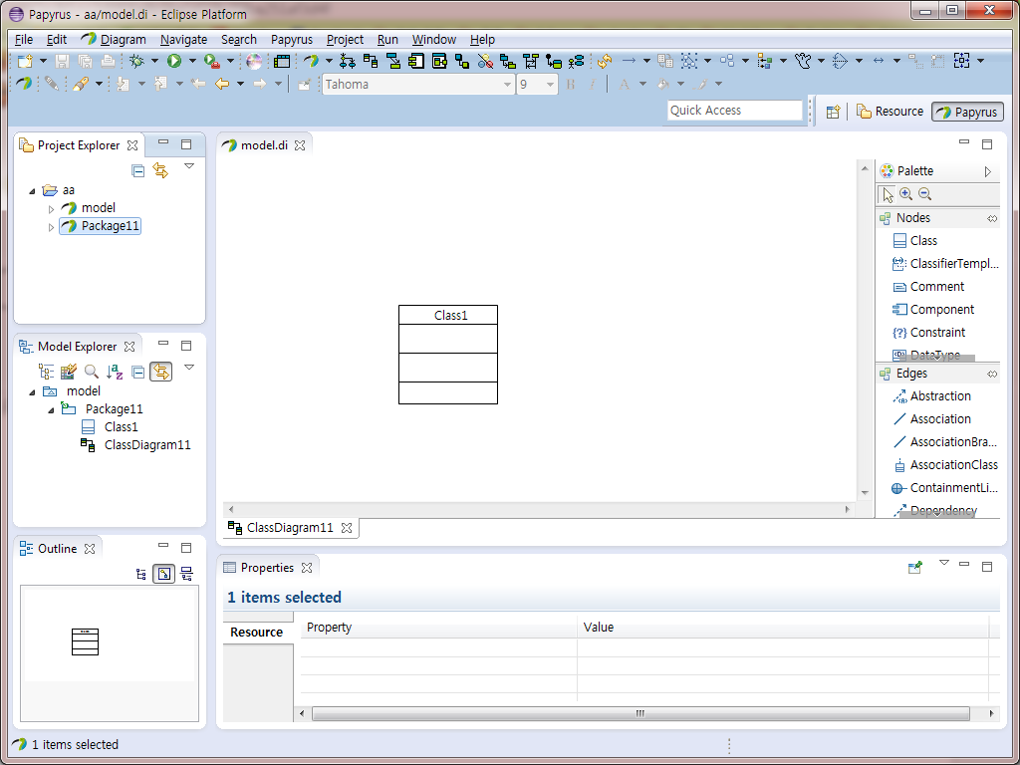The height and width of the screenshot is (765, 1020).
Task: Close the model.di editor tab
Action: click(300, 145)
